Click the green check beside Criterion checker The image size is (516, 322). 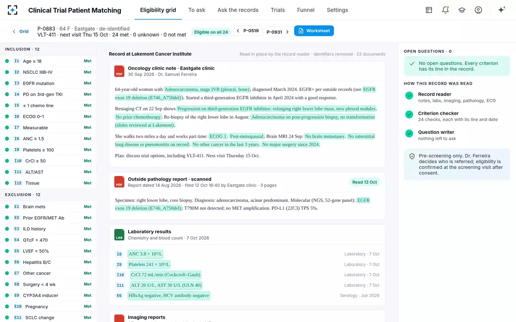pyautogui.click(x=409, y=115)
